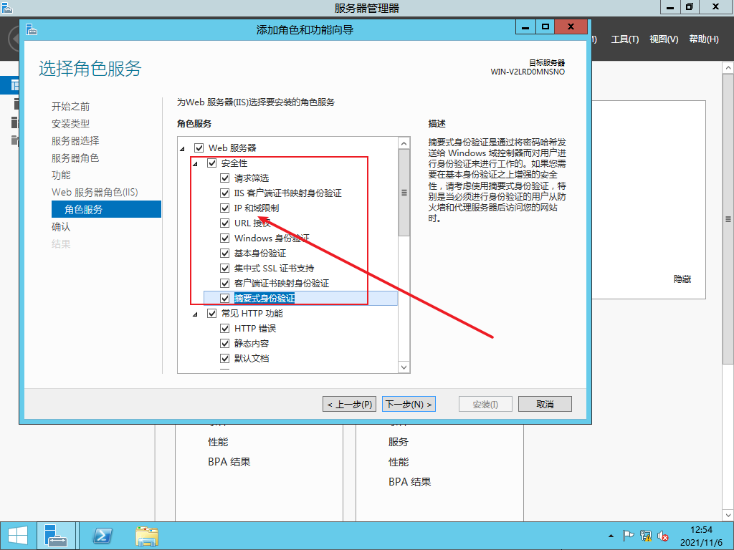The height and width of the screenshot is (550, 734).
Task: Minimize the wizard window
Action: coord(525,27)
